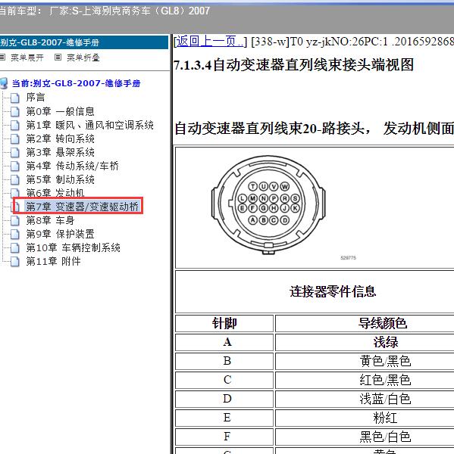Click the page icon next to 第3章
The image size is (454, 454).
coord(15,153)
